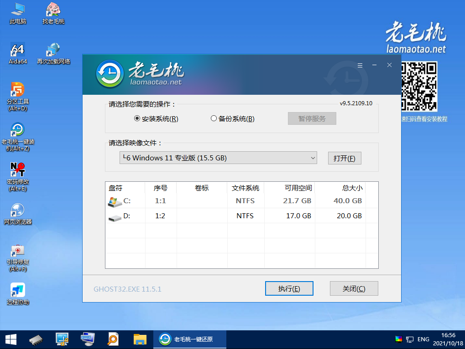The height and width of the screenshot is (349, 465).
Task: Click the taskbar clock showing 16:56
Action: click(448, 339)
